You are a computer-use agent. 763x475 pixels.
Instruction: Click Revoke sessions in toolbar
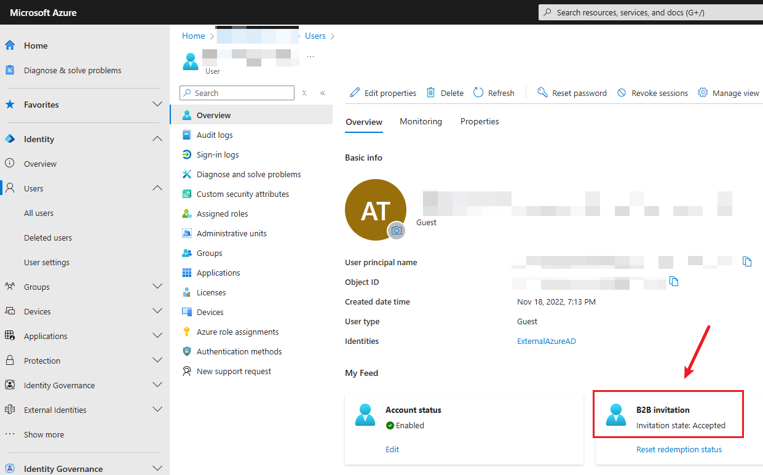coord(652,93)
